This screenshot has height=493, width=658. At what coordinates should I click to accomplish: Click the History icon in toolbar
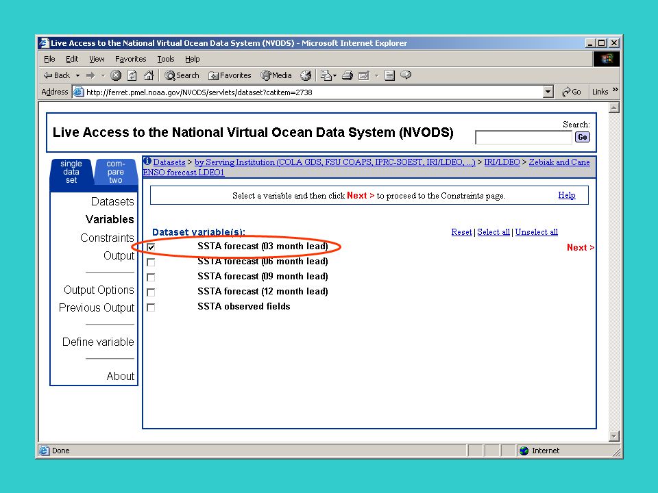pyautogui.click(x=306, y=75)
